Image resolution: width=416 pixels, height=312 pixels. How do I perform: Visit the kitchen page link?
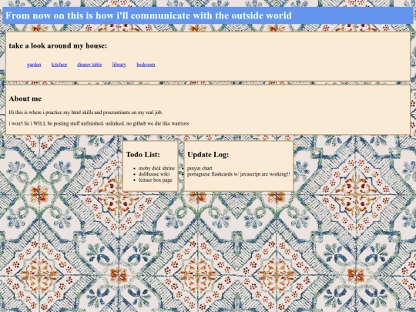point(59,65)
